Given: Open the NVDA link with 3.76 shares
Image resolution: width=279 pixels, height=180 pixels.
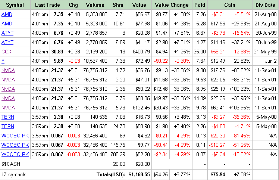Looking at the screenshot, I should (8, 98).
